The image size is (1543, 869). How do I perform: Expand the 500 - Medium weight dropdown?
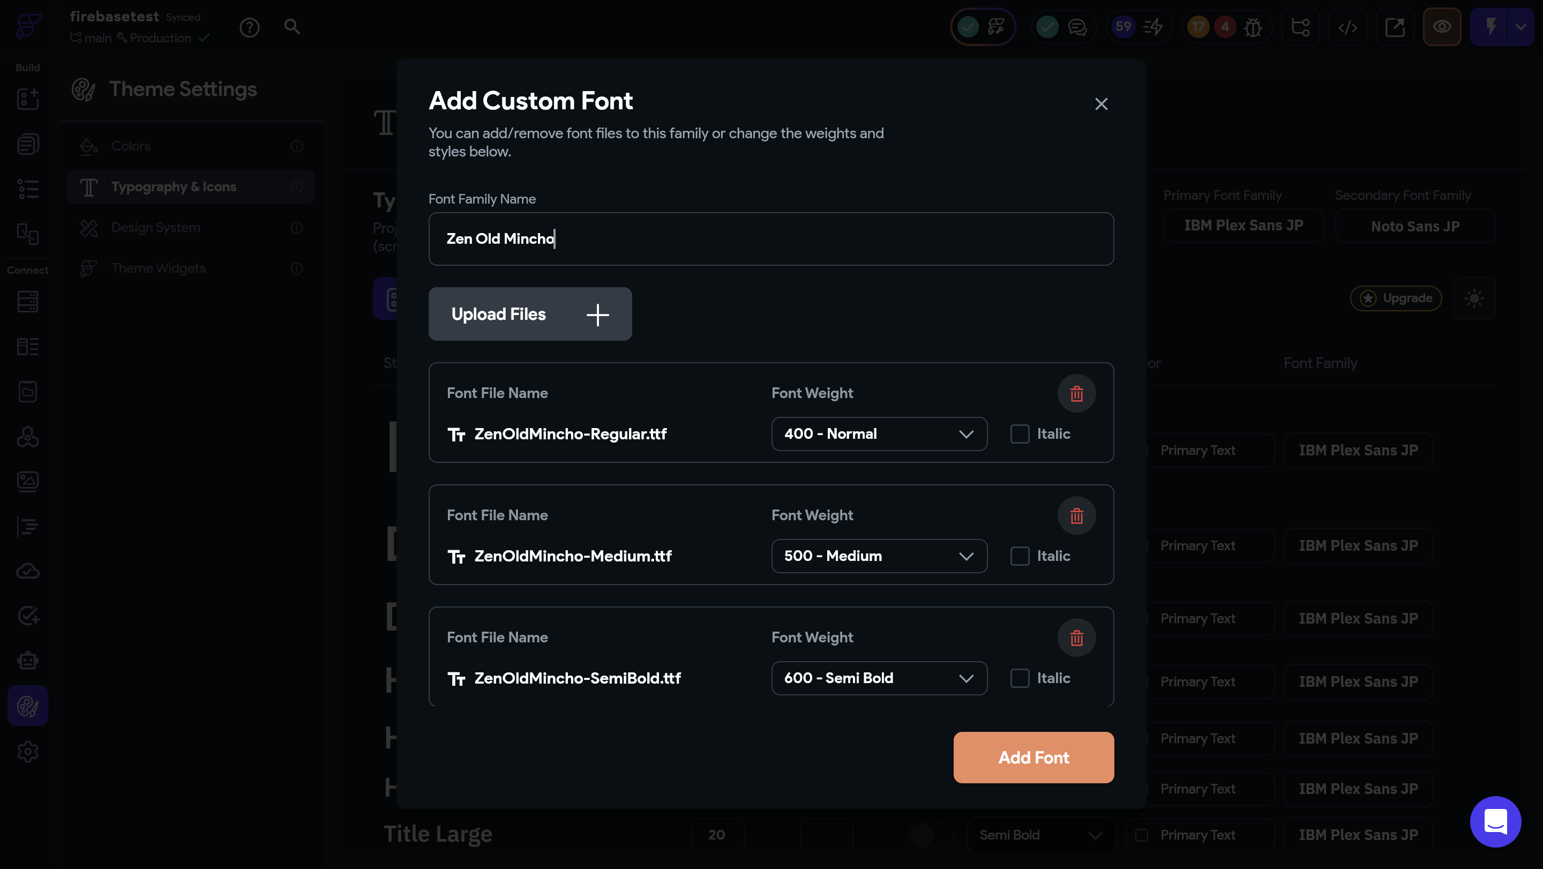click(x=879, y=556)
